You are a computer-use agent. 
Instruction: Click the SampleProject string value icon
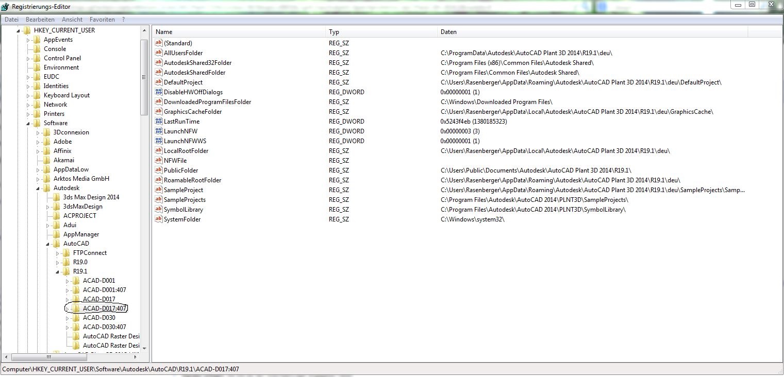point(159,190)
